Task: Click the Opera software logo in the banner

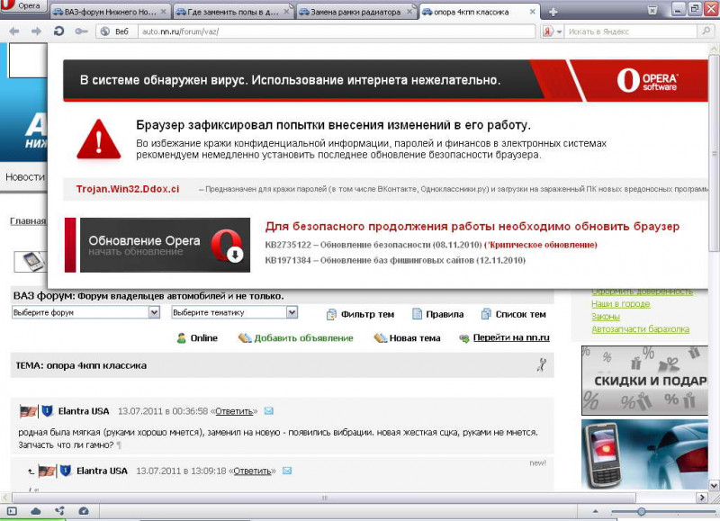Action: pos(647,80)
